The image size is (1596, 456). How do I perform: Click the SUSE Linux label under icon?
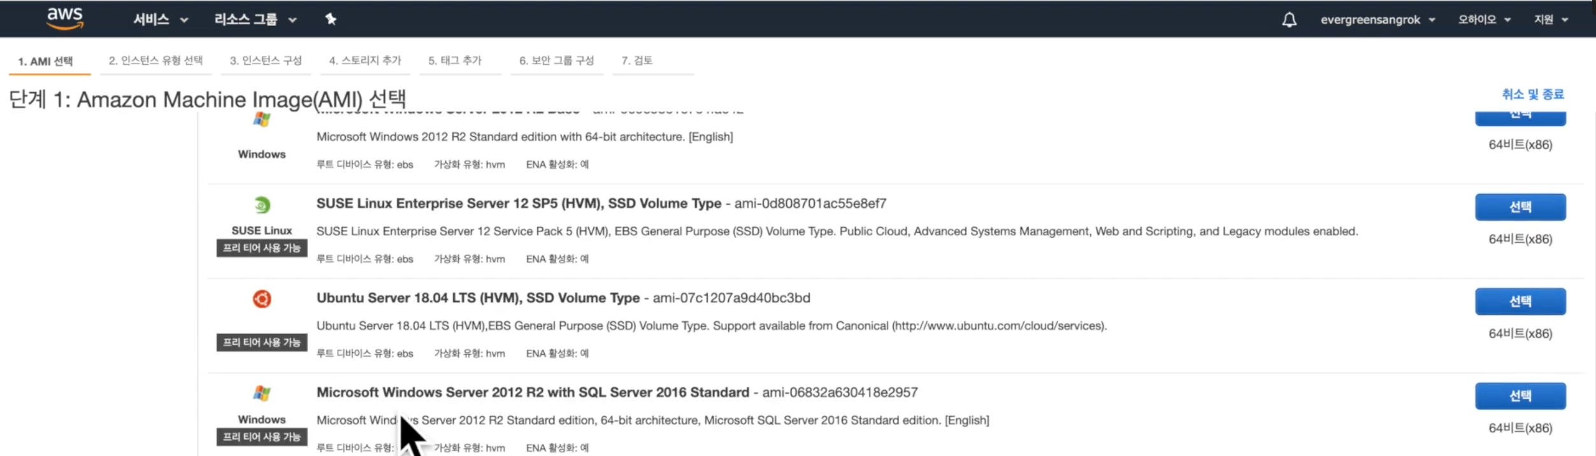pos(262,230)
